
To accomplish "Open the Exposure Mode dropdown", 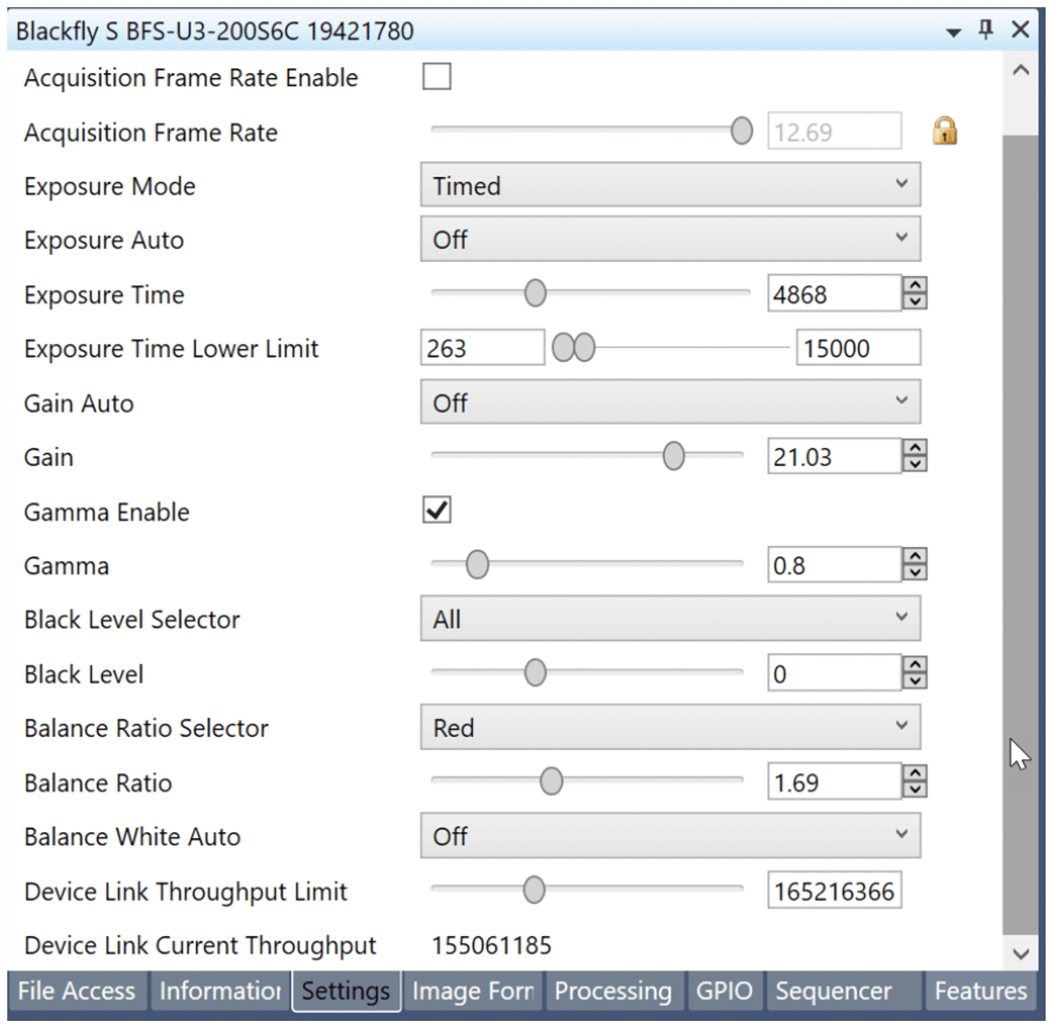I will 671,185.
